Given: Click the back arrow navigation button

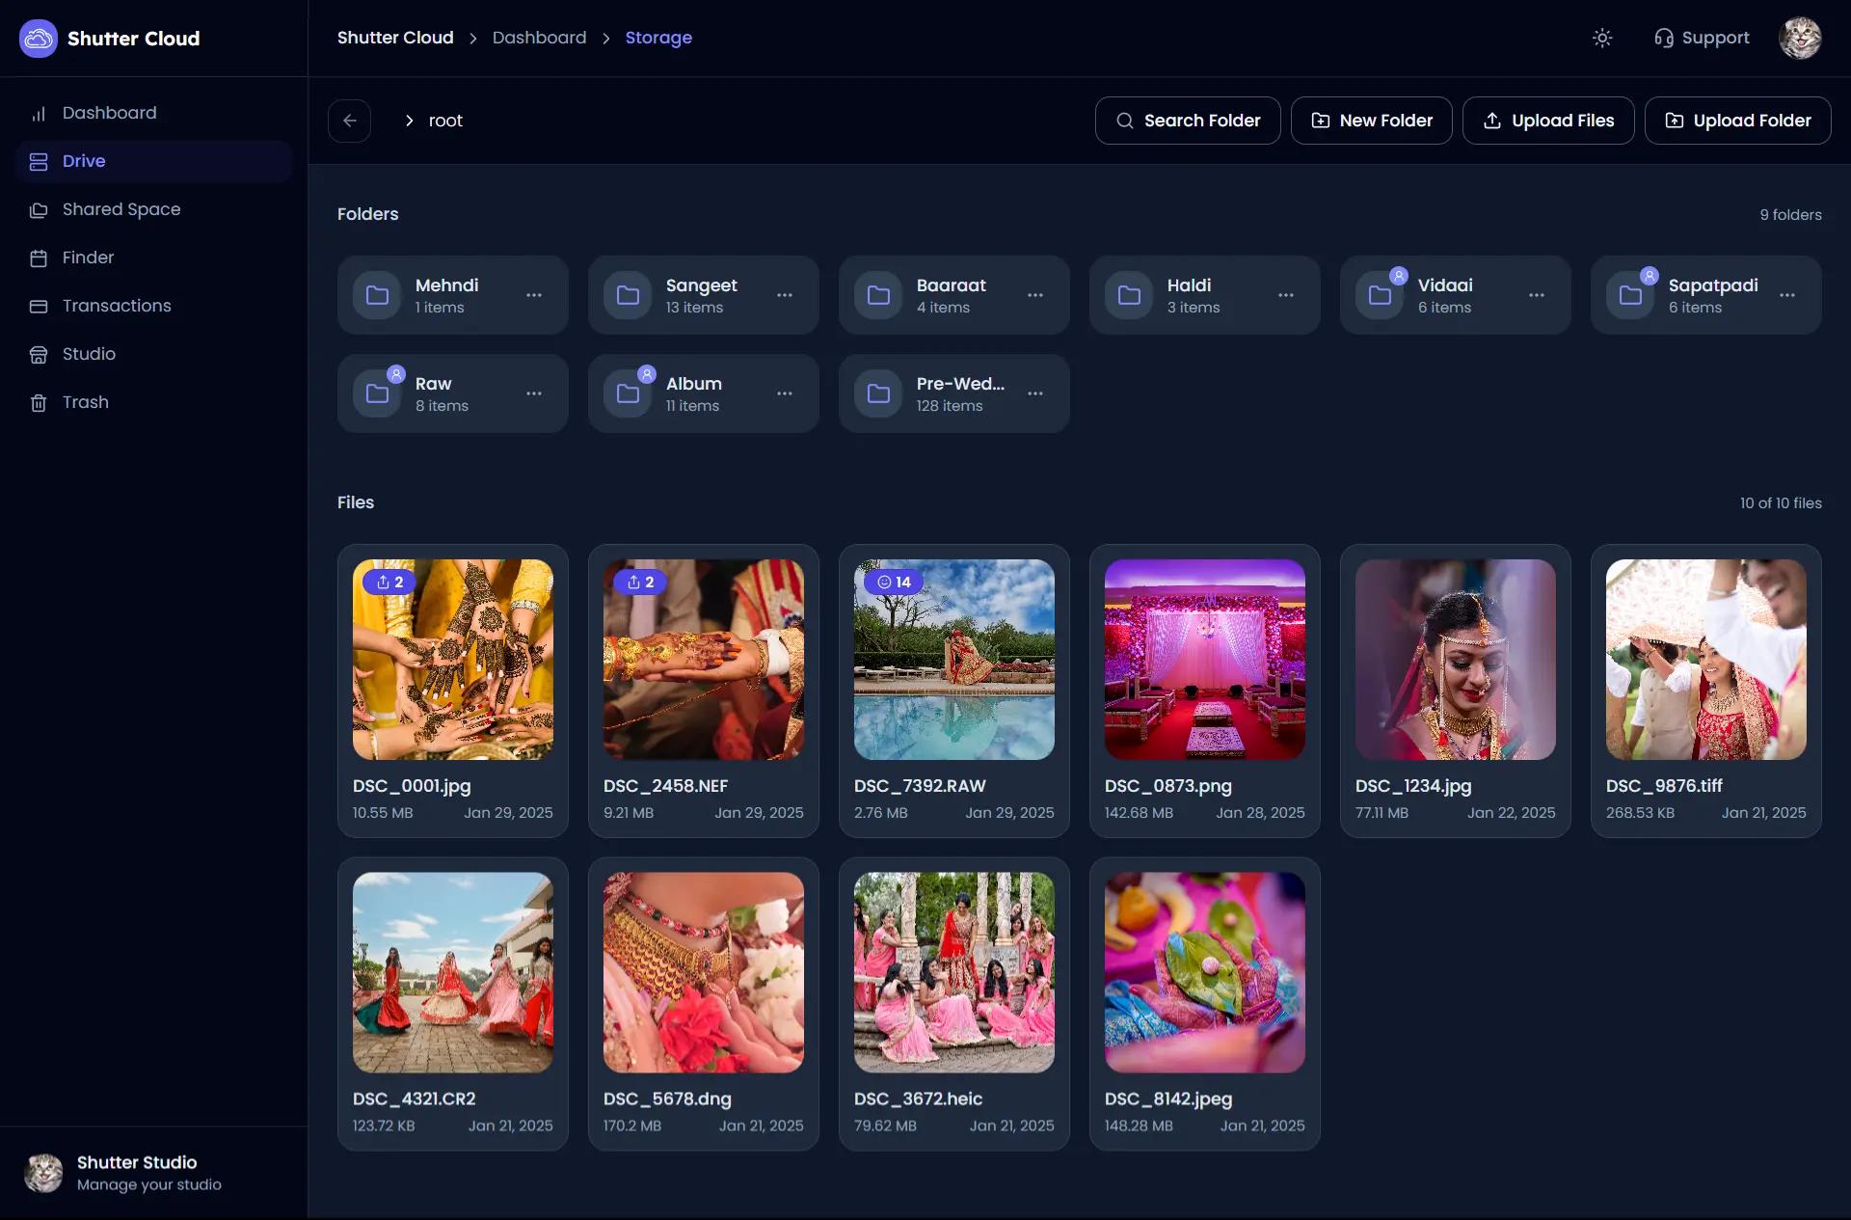Looking at the screenshot, I should tap(349, 121).
